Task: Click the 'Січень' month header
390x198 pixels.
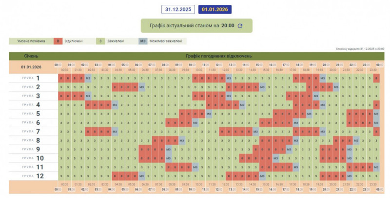Action: coord(31,56)
